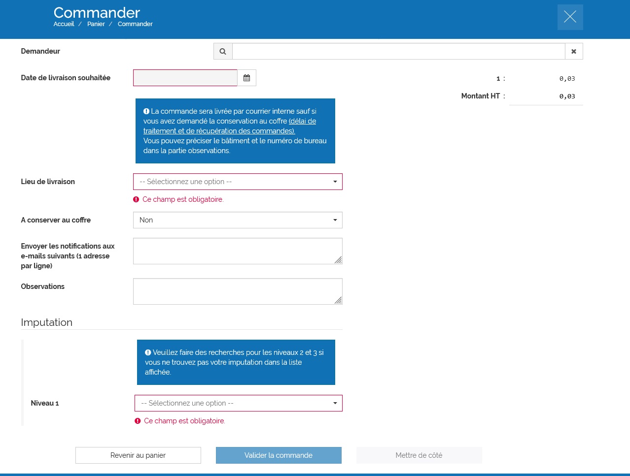Open the calendar date picker icon
Image resolution: width=630 pixels, height=476 pixels.
pos(246,78)
